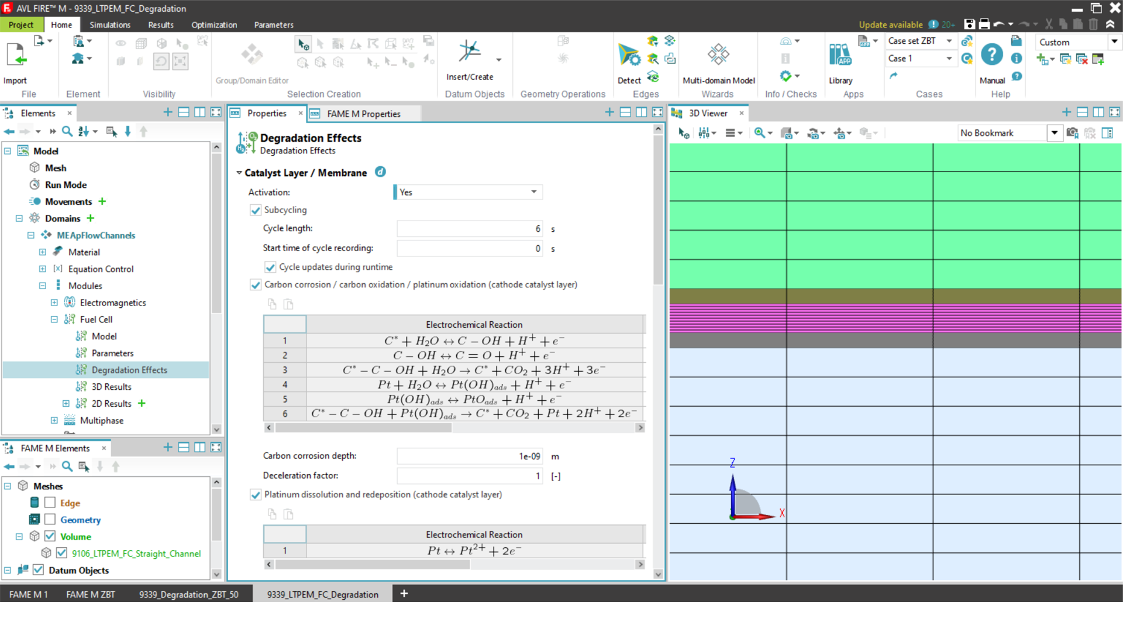Check the Edge mesh checkbox
The height and width of the screenshot is (632, 1123).
click(x=50, y=503)
